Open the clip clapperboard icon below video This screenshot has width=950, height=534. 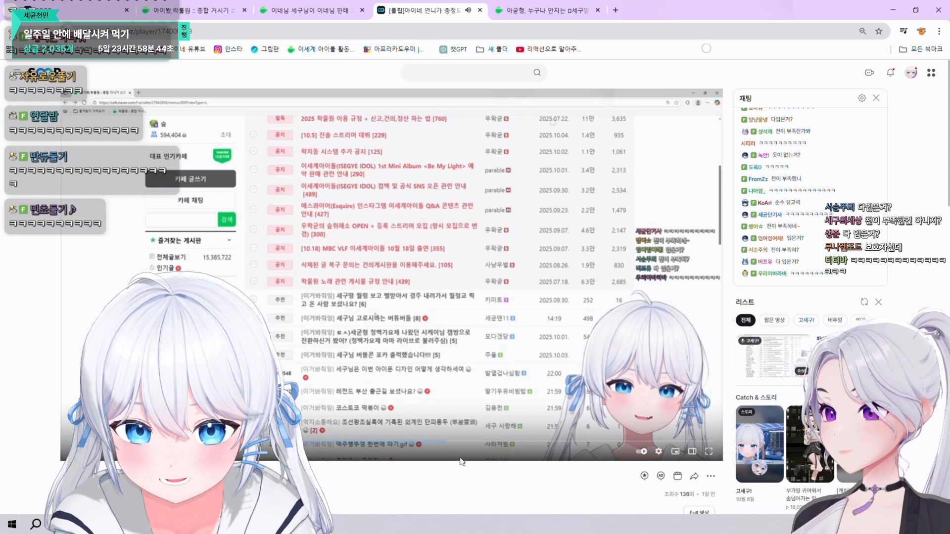point(677,476)
